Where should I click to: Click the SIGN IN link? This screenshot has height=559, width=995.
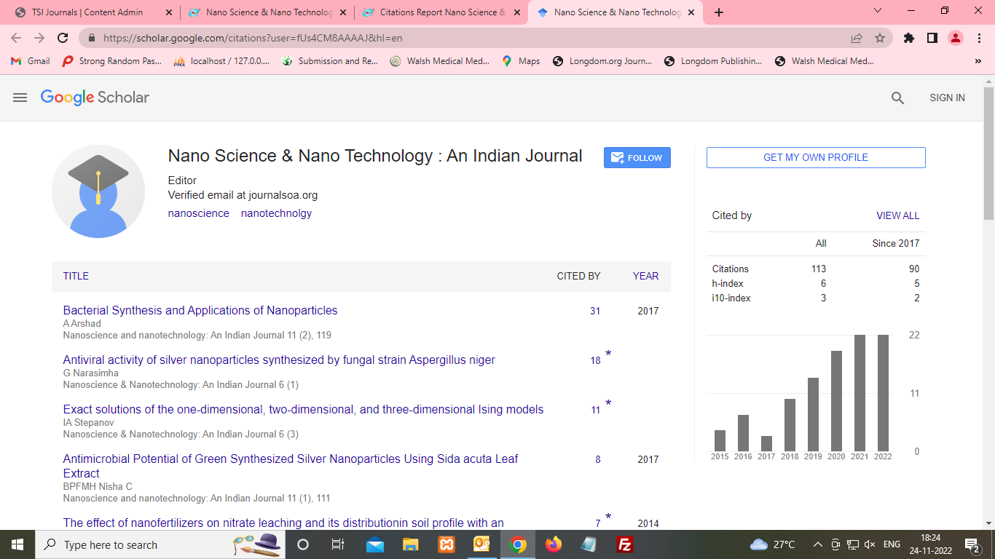pos(947,98)
